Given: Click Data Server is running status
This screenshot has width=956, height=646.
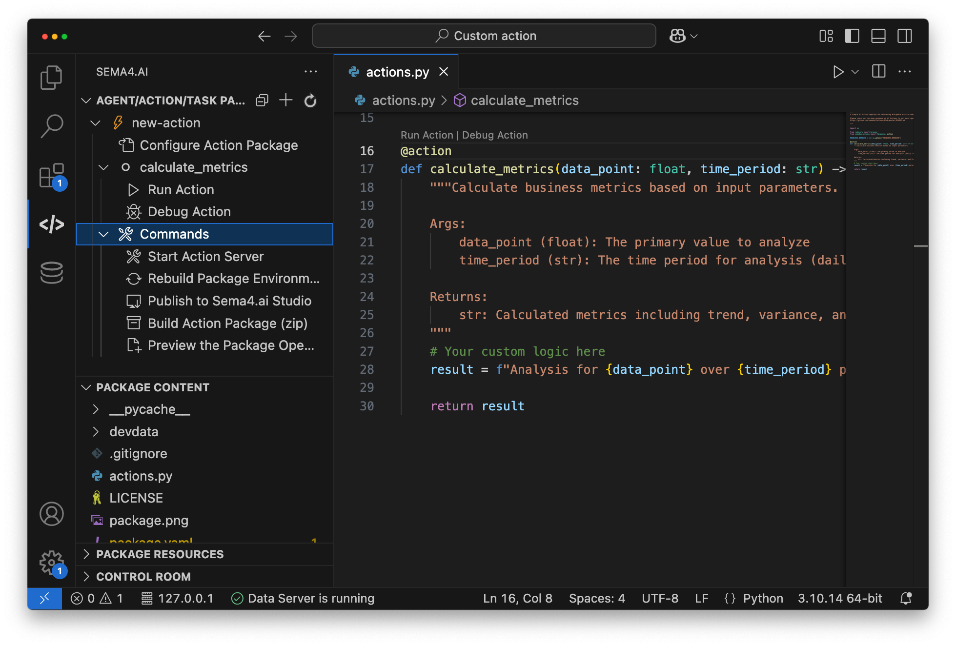Looking at the screenshot, I should pyautogui.click(x=303, y=599).
